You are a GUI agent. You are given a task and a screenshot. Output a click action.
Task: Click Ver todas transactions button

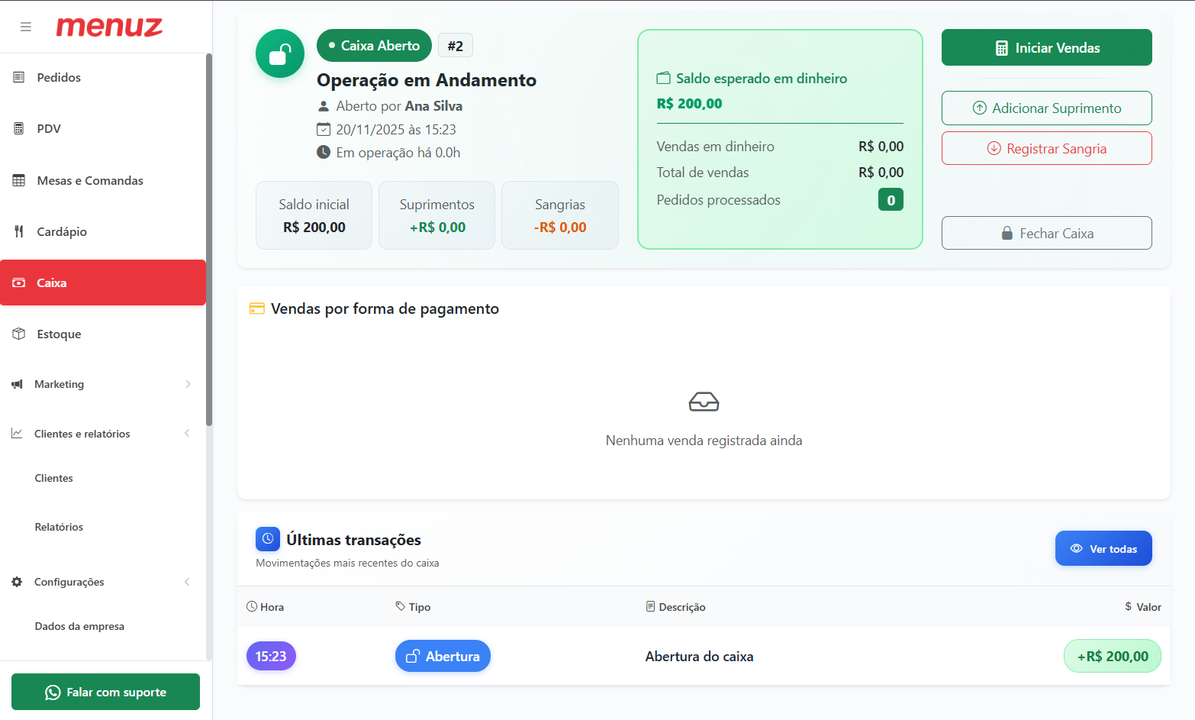[1103, 548]
